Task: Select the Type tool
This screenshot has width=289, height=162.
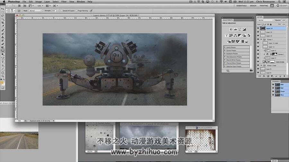Action: [x=3, y=62]
